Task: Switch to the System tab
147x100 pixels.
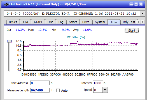Action: point(100,22)
